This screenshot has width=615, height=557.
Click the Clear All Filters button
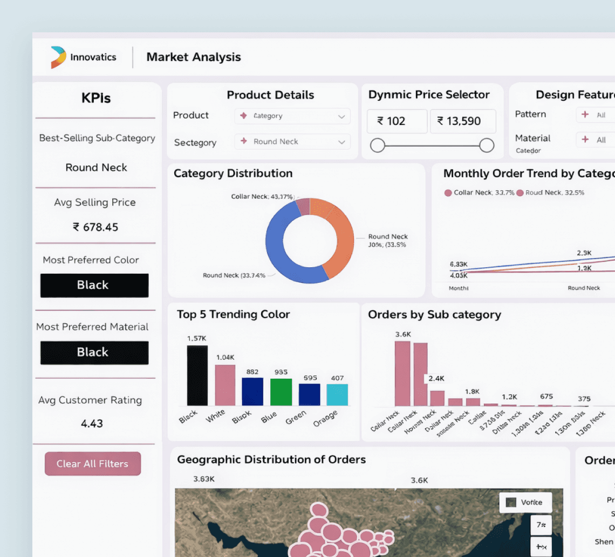click(93, 464)
